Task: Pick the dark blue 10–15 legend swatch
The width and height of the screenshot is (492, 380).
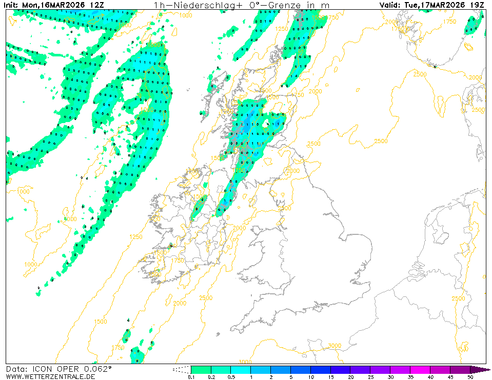Action: point(321,370)
